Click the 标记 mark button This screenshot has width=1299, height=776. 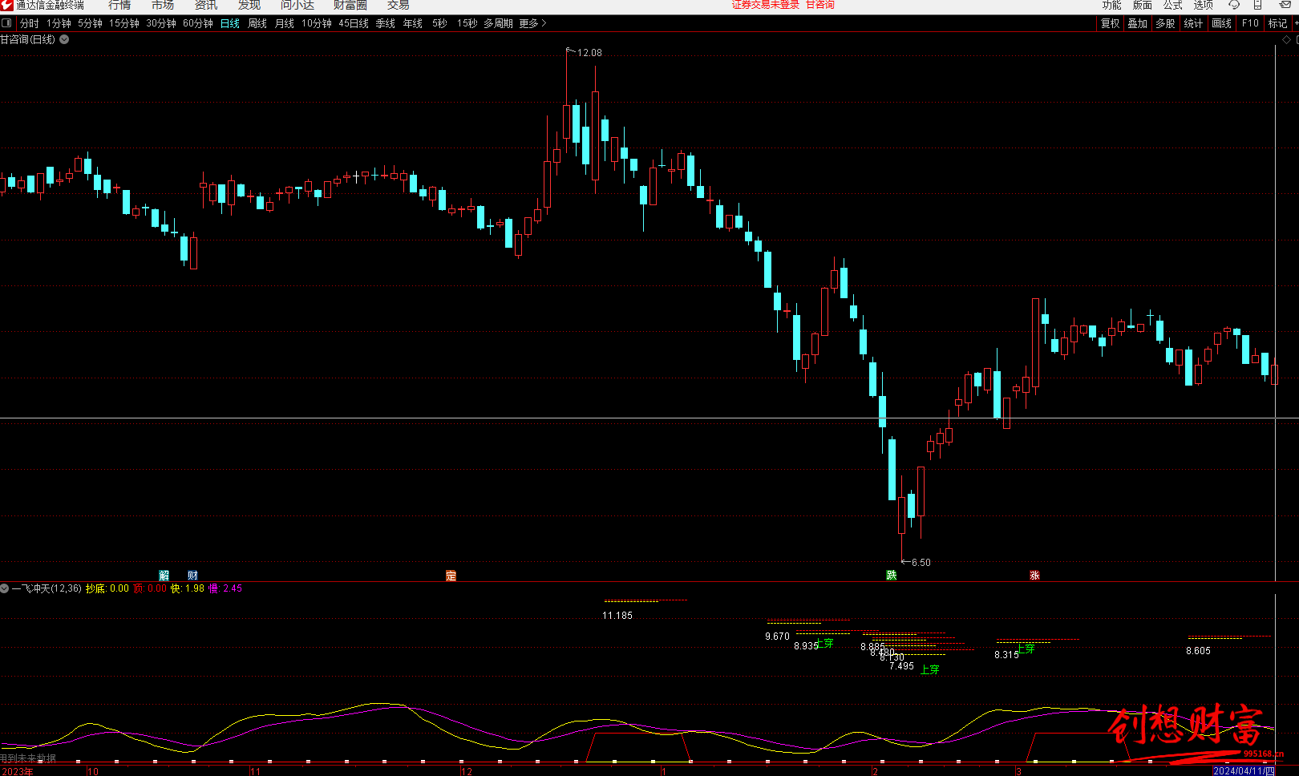point(1277,23)
